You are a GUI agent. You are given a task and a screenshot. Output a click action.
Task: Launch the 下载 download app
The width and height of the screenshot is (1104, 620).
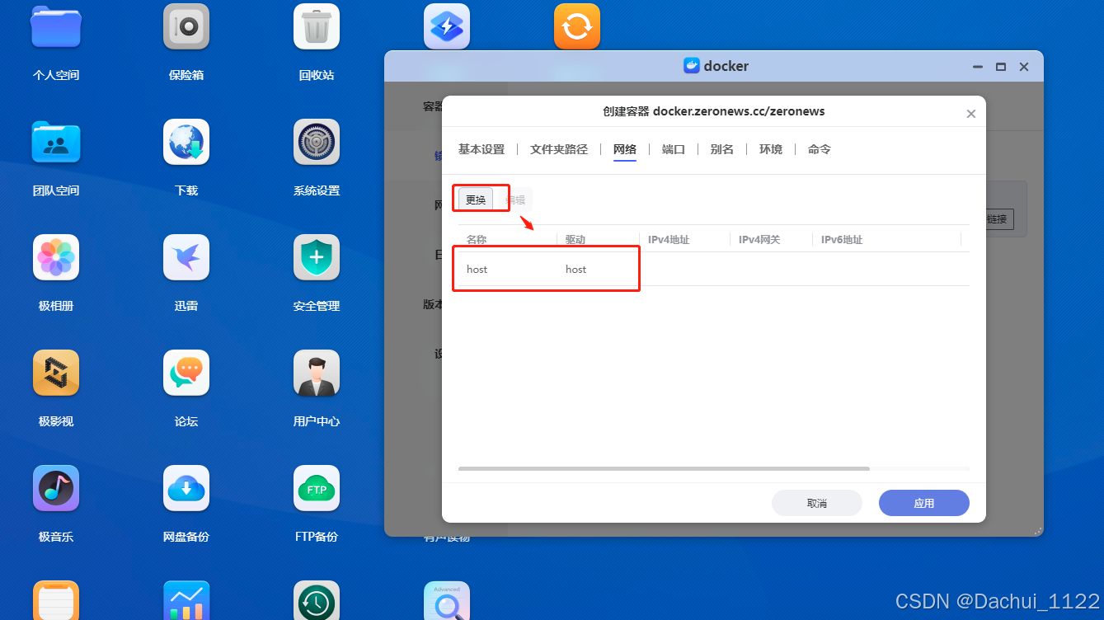click(x=186, y=142)
